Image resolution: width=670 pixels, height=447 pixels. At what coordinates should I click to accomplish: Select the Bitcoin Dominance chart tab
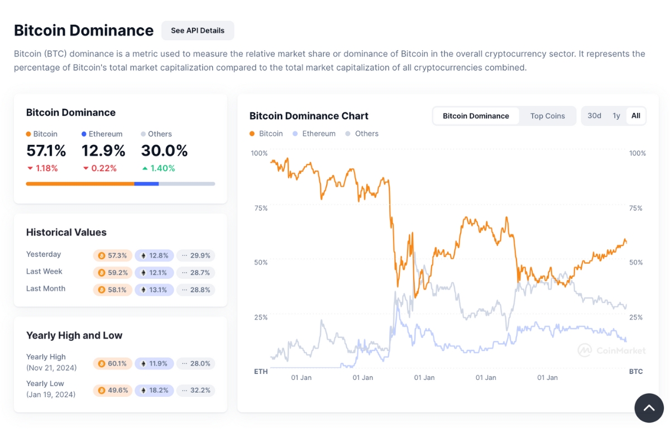(x=476, y=116)
